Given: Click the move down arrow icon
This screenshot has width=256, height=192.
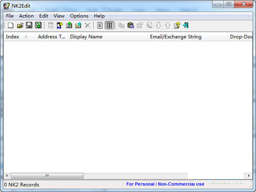Looking at the screenshot, I should coord(159,26).
